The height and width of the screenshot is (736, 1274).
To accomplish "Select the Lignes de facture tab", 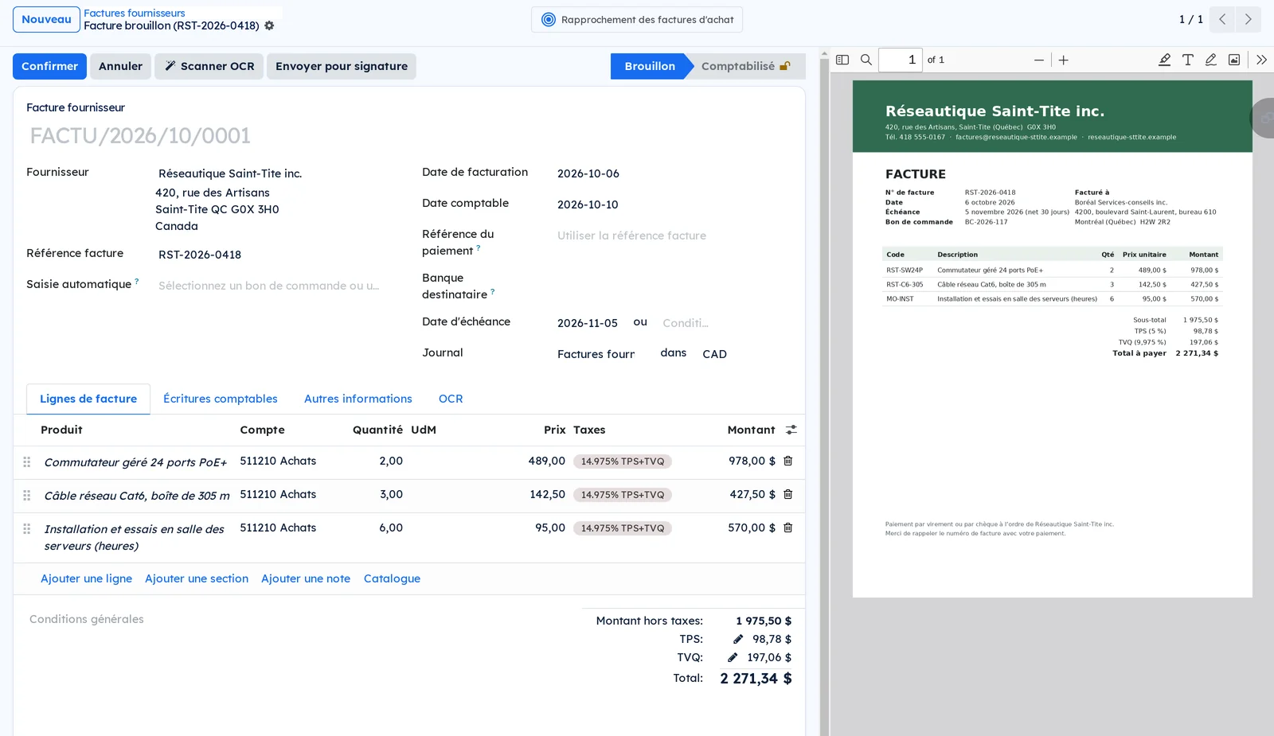I will click(88, 399).
